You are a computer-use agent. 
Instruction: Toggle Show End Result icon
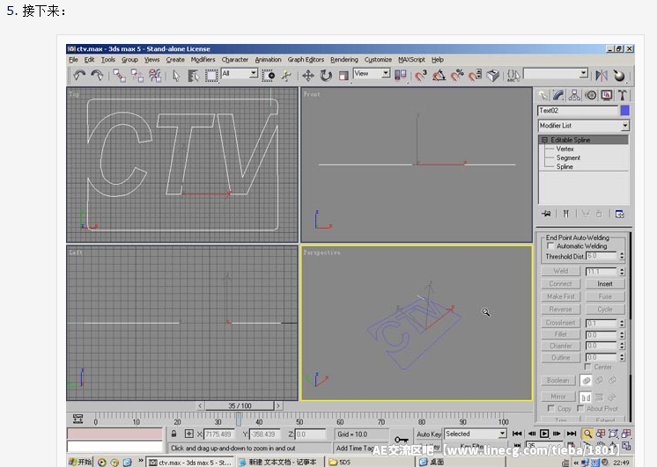point(566,214)
